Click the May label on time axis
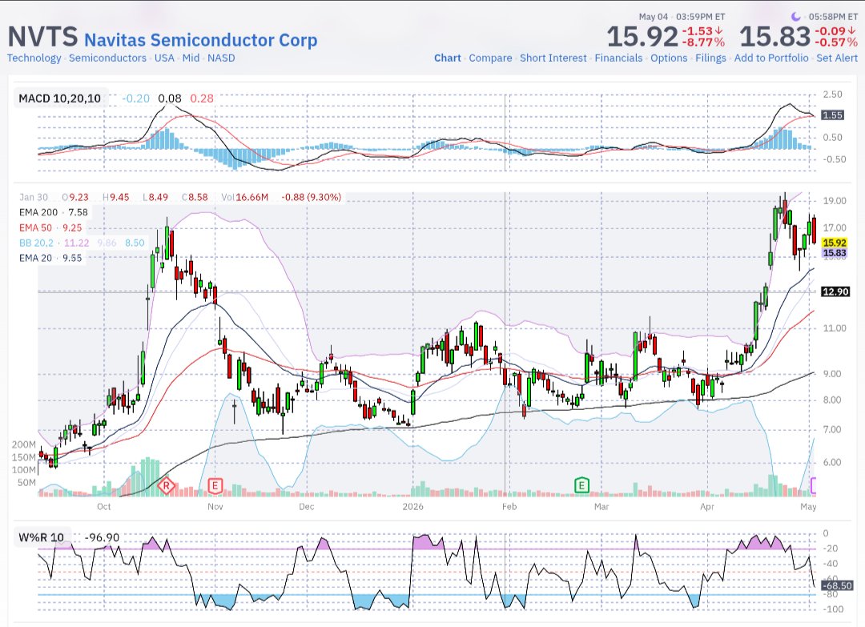This screenshot has height=627, width=865. (x=808, y=506)
